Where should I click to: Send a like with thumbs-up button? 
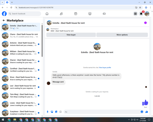[x=147, y=112]
